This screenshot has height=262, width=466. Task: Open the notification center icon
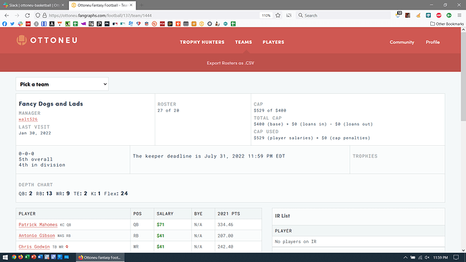coord(456,257)
